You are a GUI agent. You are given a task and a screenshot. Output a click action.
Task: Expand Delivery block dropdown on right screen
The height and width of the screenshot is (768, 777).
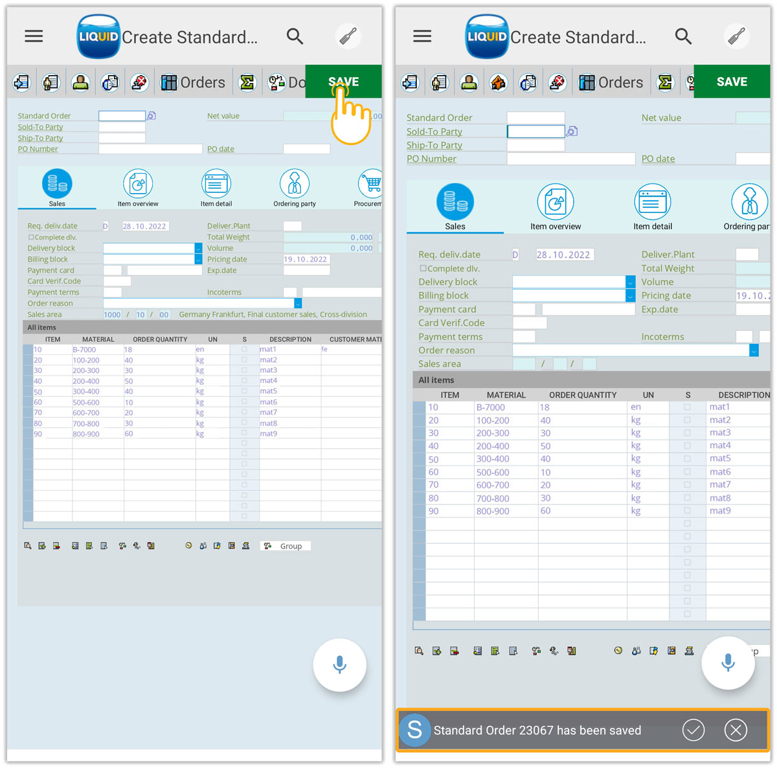pyautogui.click(x=630, y=282)
